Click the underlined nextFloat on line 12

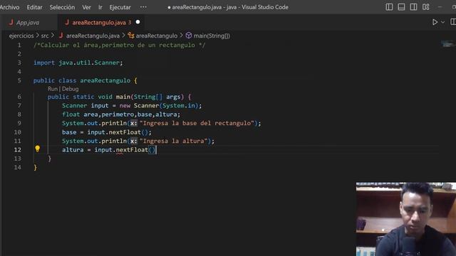click(x=132, y=150)
